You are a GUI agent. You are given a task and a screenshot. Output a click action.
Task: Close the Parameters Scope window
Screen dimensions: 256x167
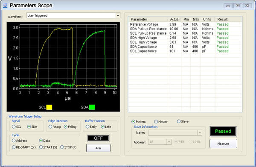[x=247, y=6]
